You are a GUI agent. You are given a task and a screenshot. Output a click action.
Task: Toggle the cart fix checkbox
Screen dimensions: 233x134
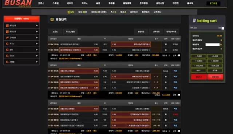coord(223,28)
